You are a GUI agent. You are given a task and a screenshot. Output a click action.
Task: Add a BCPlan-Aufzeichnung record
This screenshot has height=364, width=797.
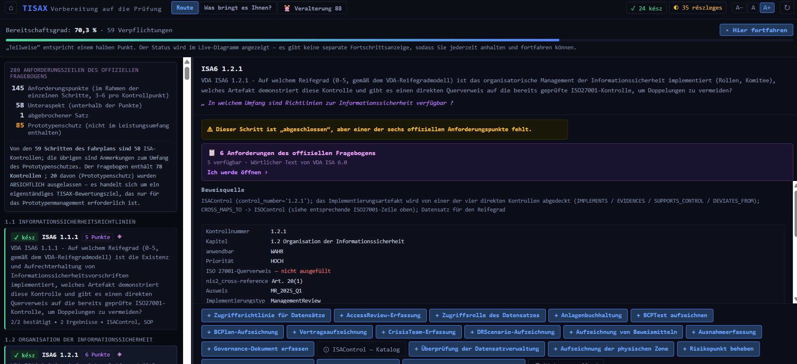coord(243,332)
